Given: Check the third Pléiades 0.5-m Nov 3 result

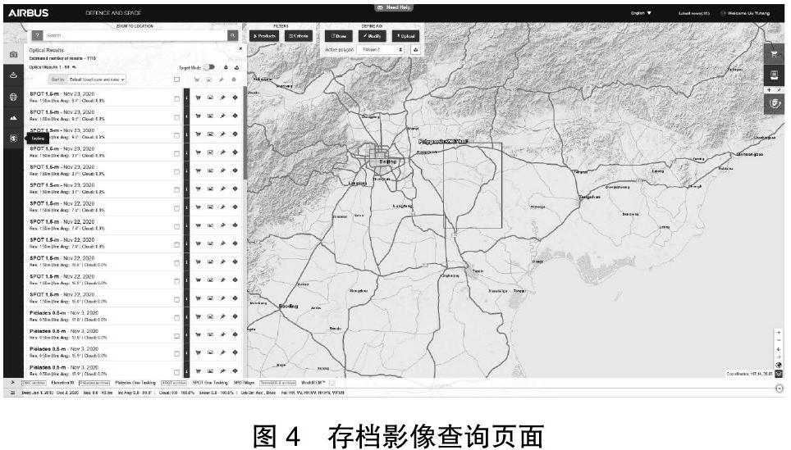Looking at the screenshot, I should click(176, 354).
